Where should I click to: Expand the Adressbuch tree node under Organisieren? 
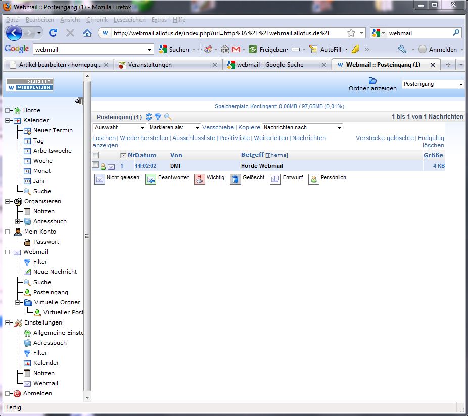pos(17,222)
